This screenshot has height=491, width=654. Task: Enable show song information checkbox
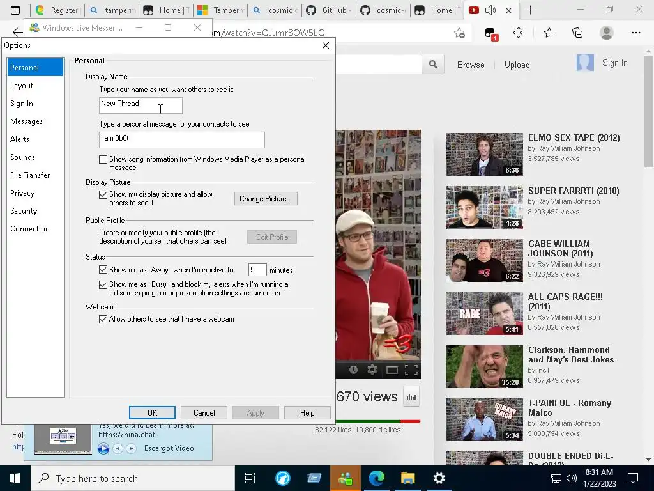pyautogui.click(x=103, y=159)
